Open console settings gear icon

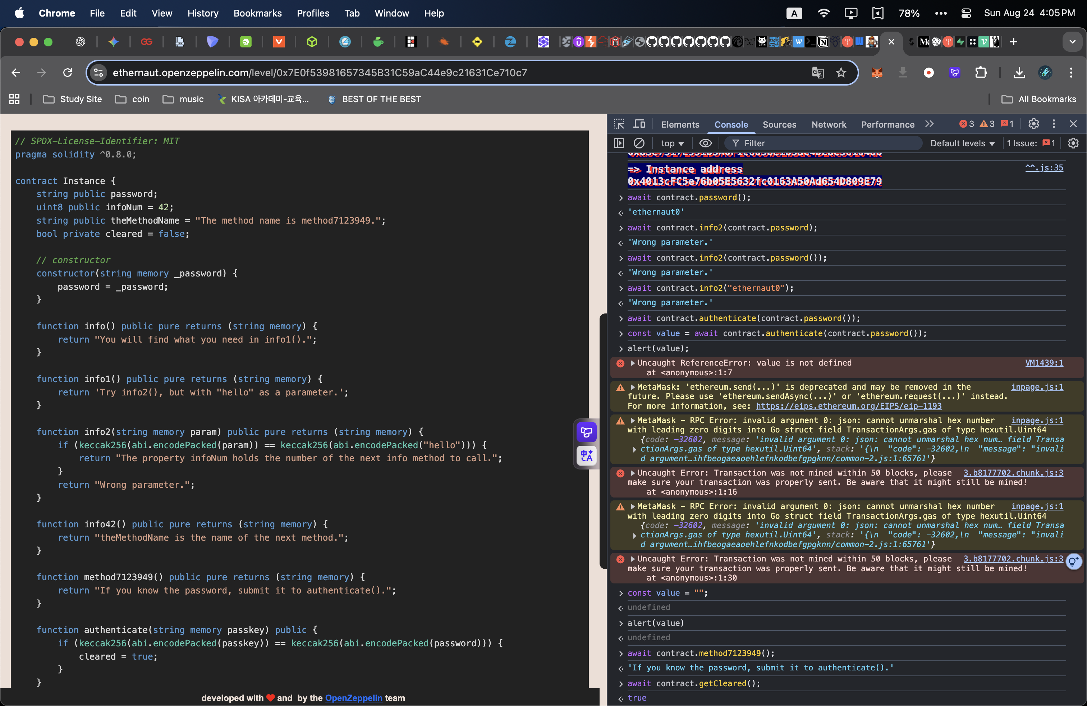[1073, 143]
